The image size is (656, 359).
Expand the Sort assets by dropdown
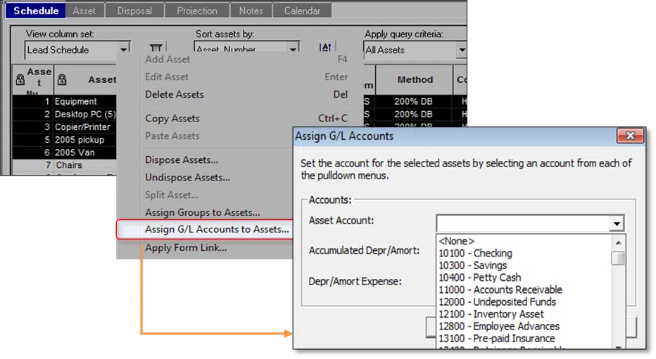[x=293, y=49]
